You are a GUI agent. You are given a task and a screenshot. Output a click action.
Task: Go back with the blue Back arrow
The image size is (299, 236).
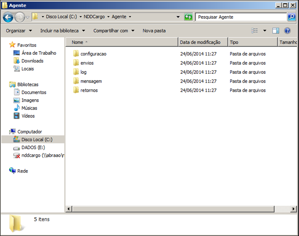(x=8, y=17)
